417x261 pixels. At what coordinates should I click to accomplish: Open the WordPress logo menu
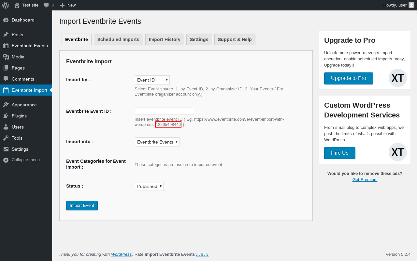(x=6, y=5)
